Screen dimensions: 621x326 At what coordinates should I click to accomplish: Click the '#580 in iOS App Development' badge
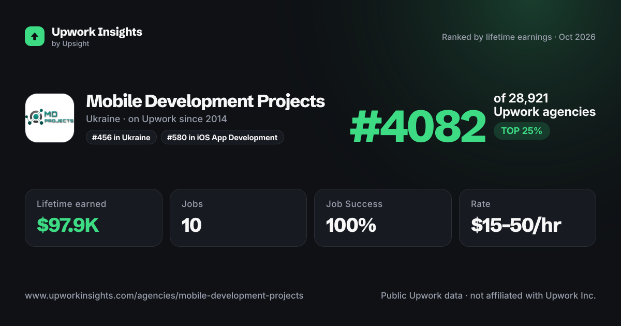[223, 137]
